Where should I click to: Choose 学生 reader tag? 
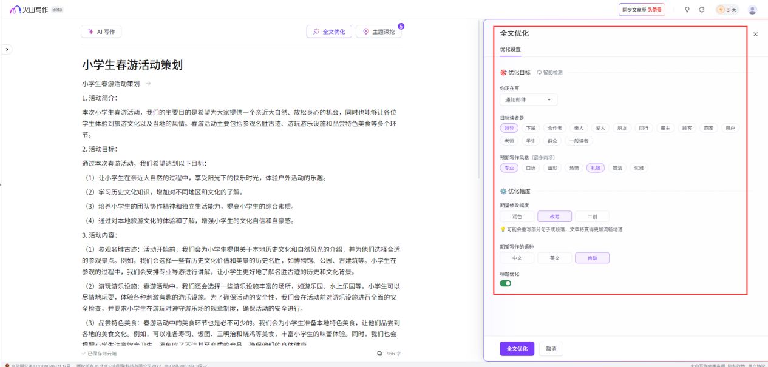point(531,141)
